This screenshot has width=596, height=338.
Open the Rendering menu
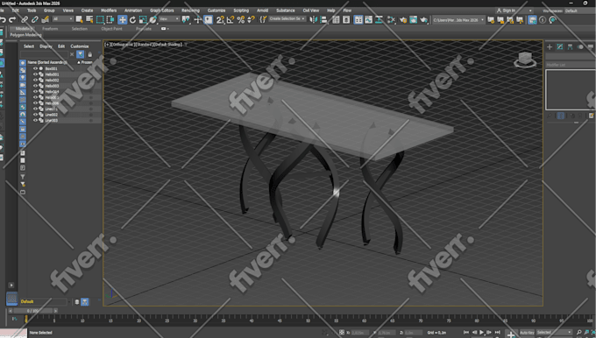click(190, 11)
